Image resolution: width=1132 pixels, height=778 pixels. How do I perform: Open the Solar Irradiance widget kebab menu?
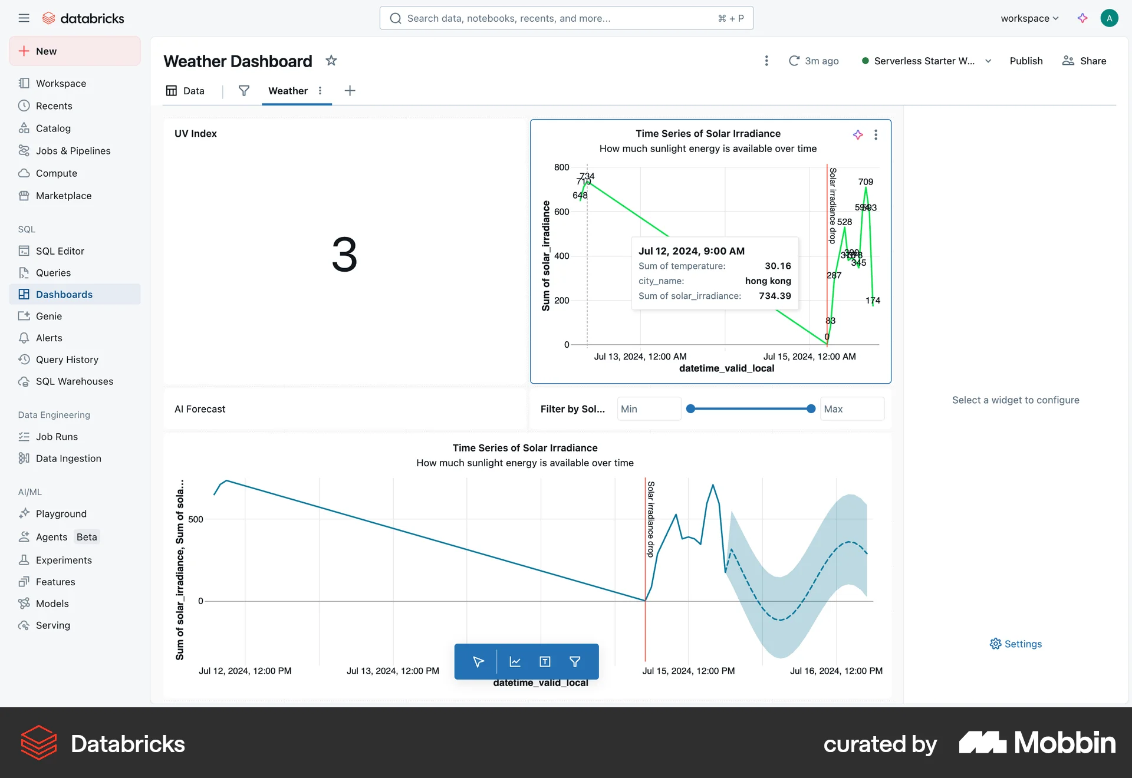[x=876, y=134]
